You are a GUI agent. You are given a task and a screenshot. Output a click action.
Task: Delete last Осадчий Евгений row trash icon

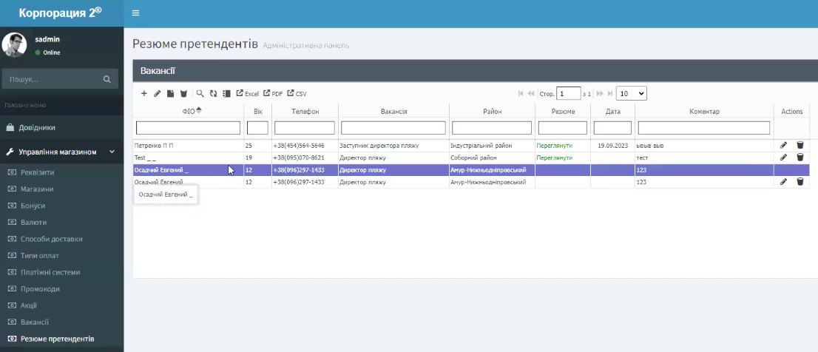pyautogui.click(x=800, y=181)
